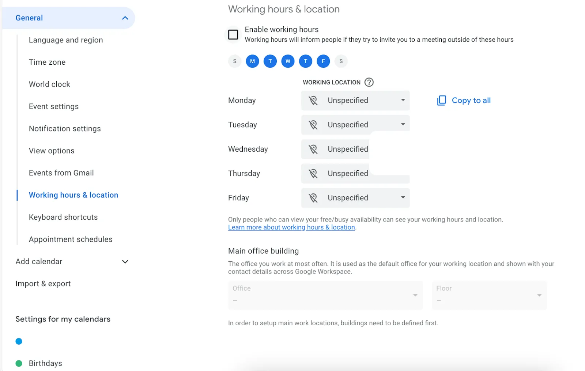The height and width of the screenshot is (371, 585).
Task: Click the working location help question-mark icon
Action: 369,82
